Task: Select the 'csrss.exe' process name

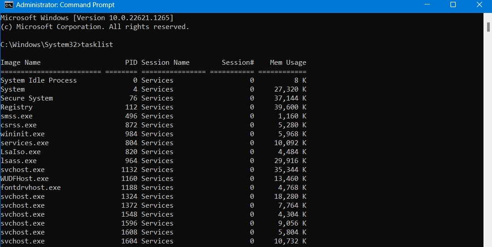Action: [x=18, y=125]
